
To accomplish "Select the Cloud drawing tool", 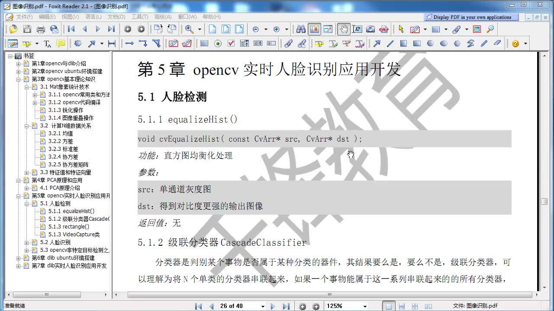I will point(78,44).
